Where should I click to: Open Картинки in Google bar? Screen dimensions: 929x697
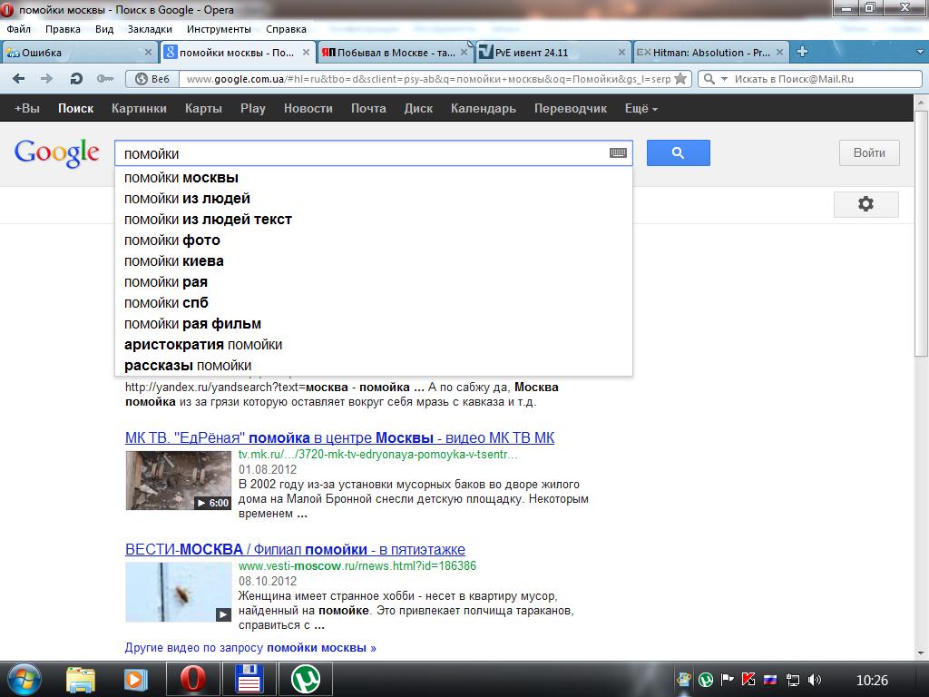pos(139,109)
